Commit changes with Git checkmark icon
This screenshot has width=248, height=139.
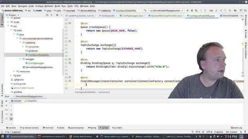pyautogui.click(x=221, y=10)
